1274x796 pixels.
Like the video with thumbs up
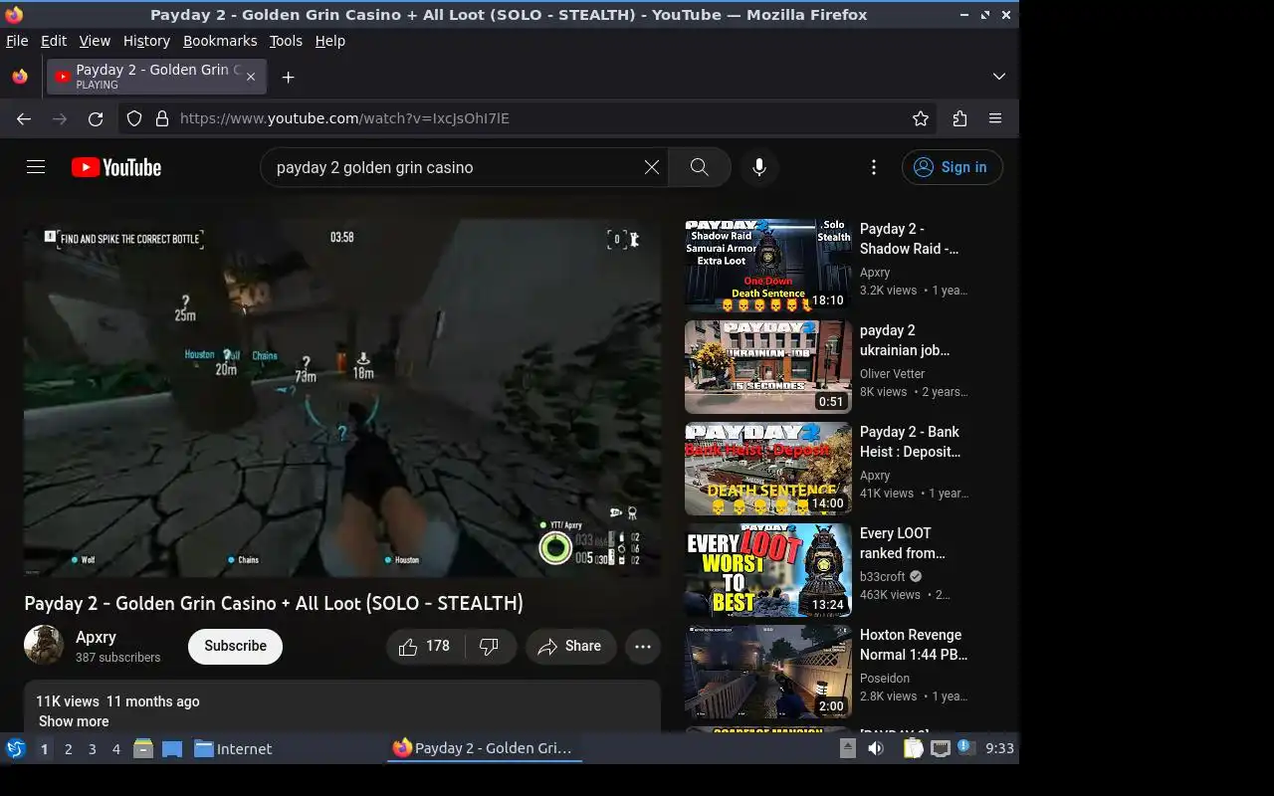pos(425,647)
